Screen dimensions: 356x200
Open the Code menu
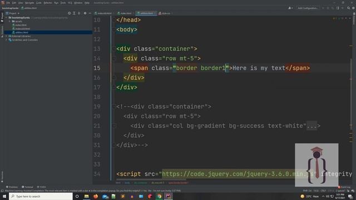[x=39, y=3]
